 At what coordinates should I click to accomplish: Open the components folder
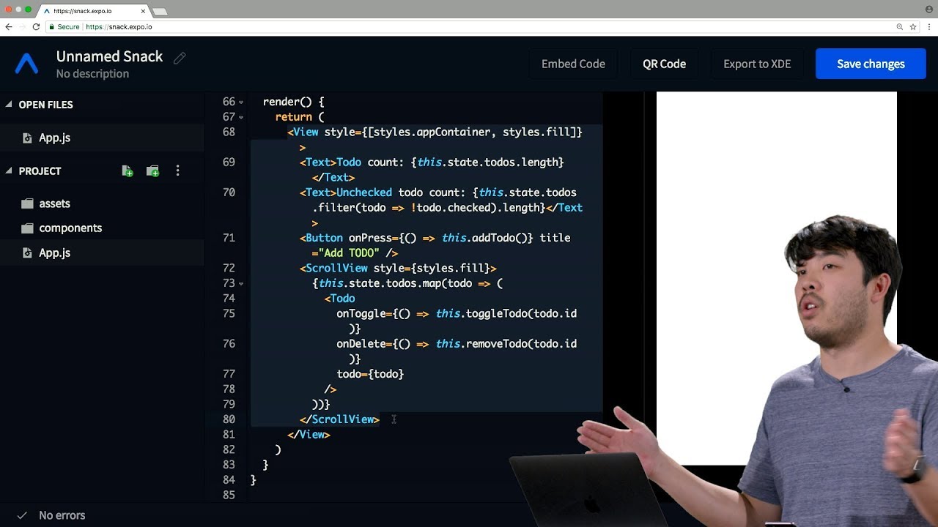[70, 228]
